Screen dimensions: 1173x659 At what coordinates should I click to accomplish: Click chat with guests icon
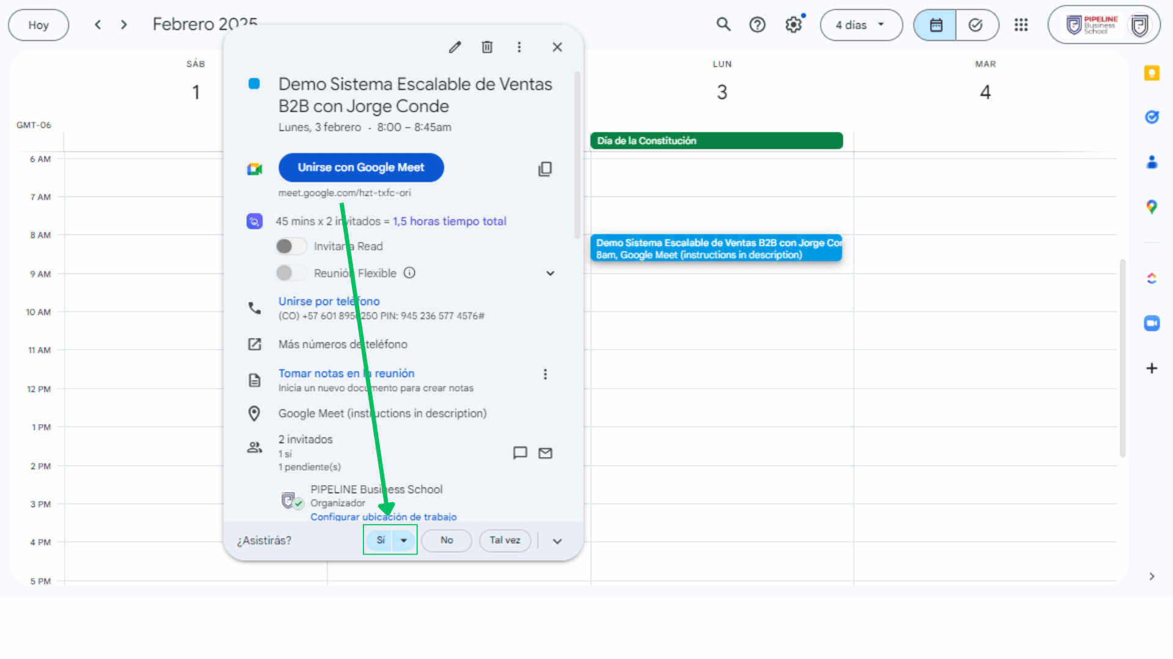pyautogui.click(x=520, y=453)
